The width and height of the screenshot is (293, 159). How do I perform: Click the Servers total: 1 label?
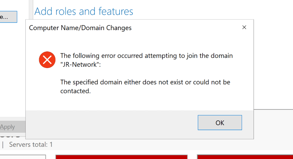pos(31,145)
